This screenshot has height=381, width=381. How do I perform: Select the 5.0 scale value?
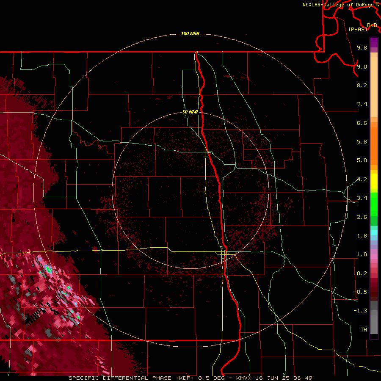point(362,160)
